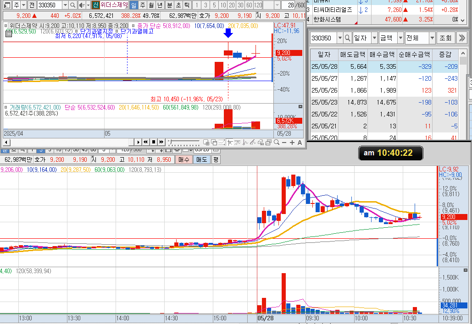Click the pink 매수 buy button
The image size is (472, 324).
pos(183,159)
